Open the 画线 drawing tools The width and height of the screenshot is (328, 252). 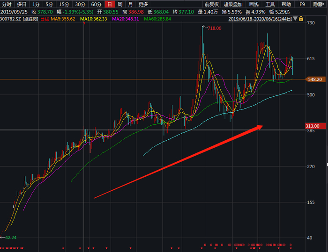254,4
